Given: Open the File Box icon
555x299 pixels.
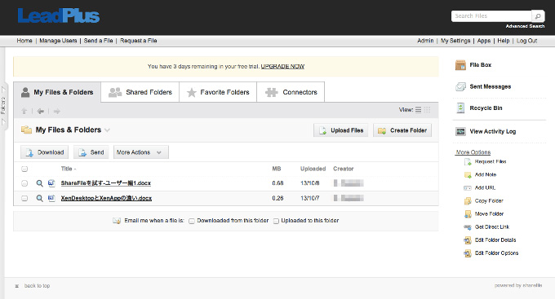Looking at the screenshot, I should point(460,65).
